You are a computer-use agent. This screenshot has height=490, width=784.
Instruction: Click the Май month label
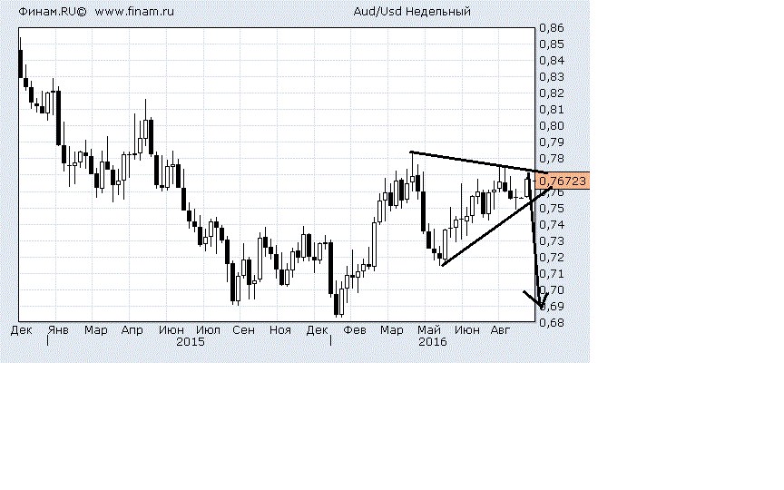coord(429,330)
